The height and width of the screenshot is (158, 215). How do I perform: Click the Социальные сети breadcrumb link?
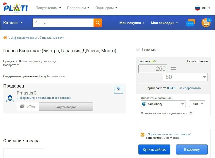(52, 38)
